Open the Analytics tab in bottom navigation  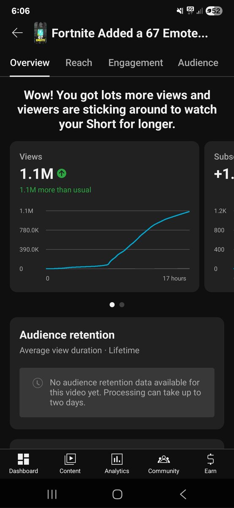(117, 464)
